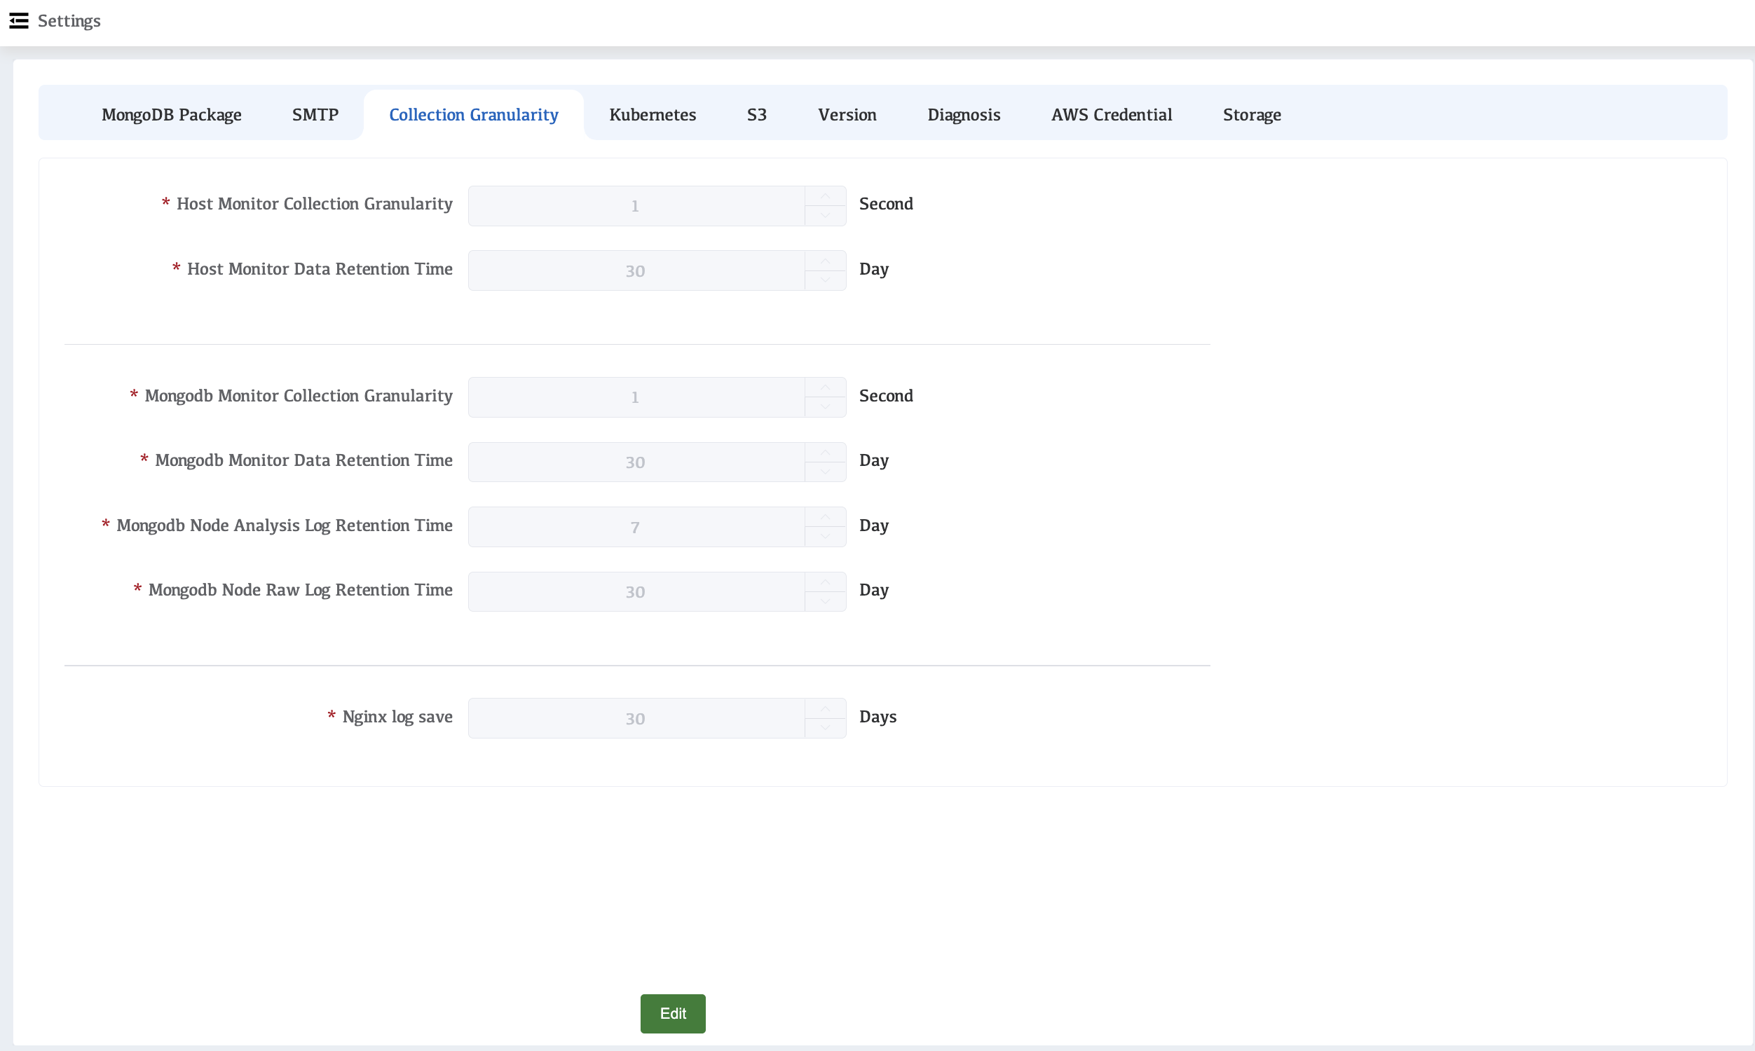Open the Kubernetes settings tab
Viewport: 1755px width, 1051px height.
(653, 115)
